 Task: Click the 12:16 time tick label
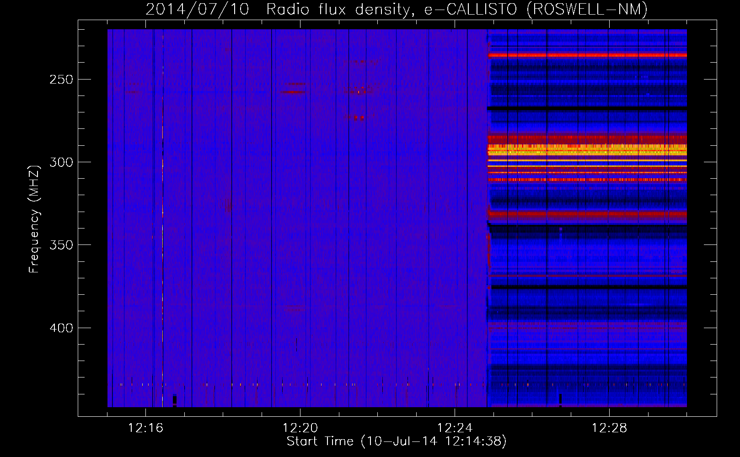pyautogui.click(x=145, y=428)
